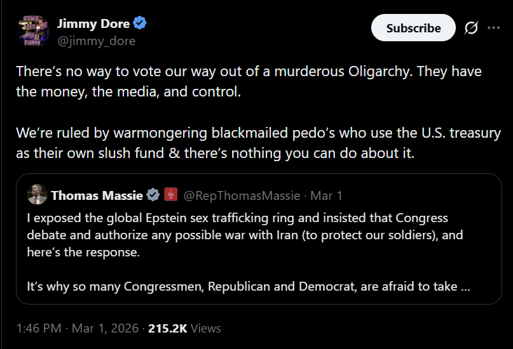Open the @RepThomasMassie handle

pos(242,195)
